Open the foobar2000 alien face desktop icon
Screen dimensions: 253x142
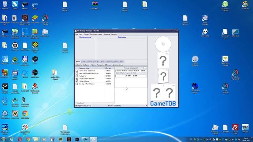[205, 33]
